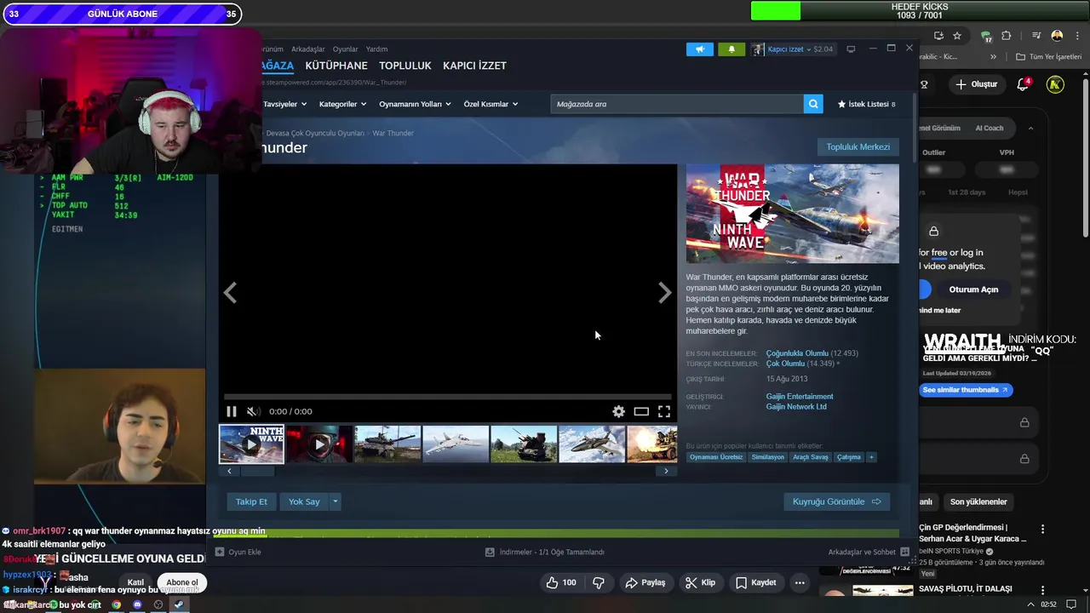Open browser extensions puzzle icon
Image resolution: width=1090 pixels, height=613 pixels.
1007,36
